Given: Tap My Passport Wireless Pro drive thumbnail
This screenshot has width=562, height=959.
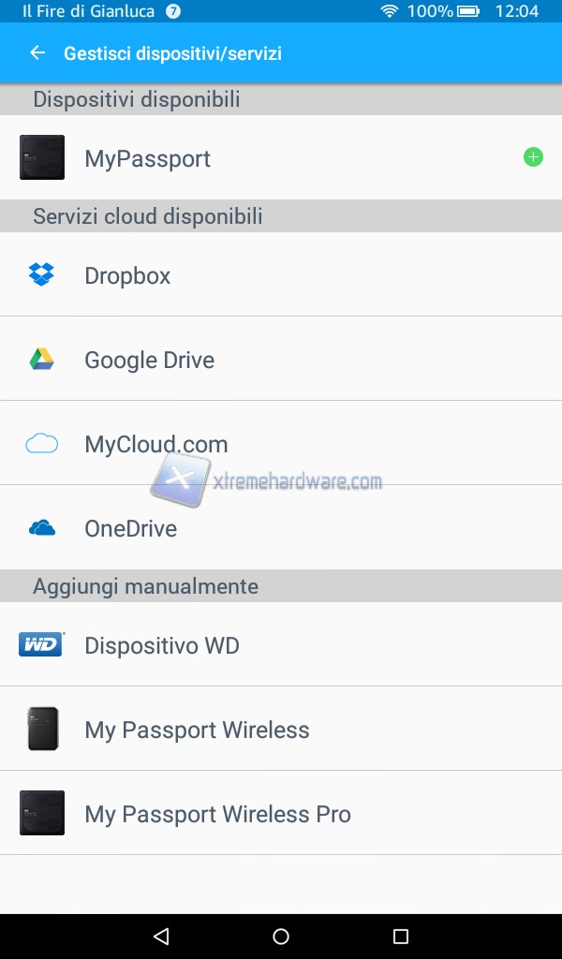Looking at the screenshot, I should 42,813.
